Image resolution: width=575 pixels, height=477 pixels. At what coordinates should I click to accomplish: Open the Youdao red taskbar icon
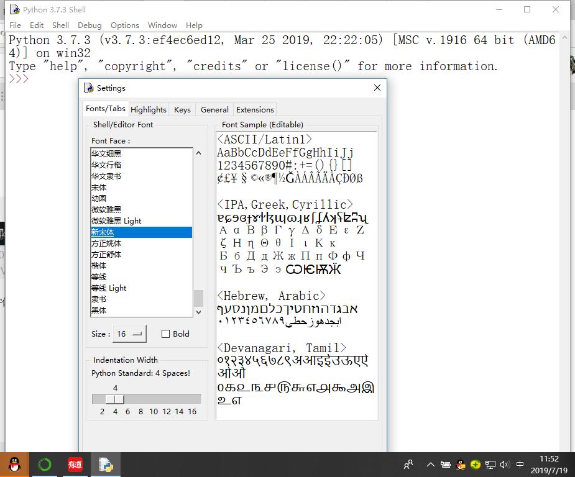(75, 465)
